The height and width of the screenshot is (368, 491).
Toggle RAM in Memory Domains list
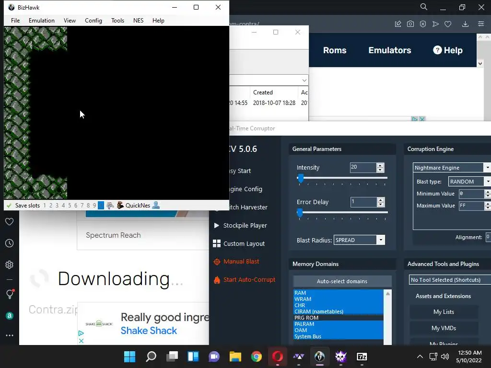338,293
